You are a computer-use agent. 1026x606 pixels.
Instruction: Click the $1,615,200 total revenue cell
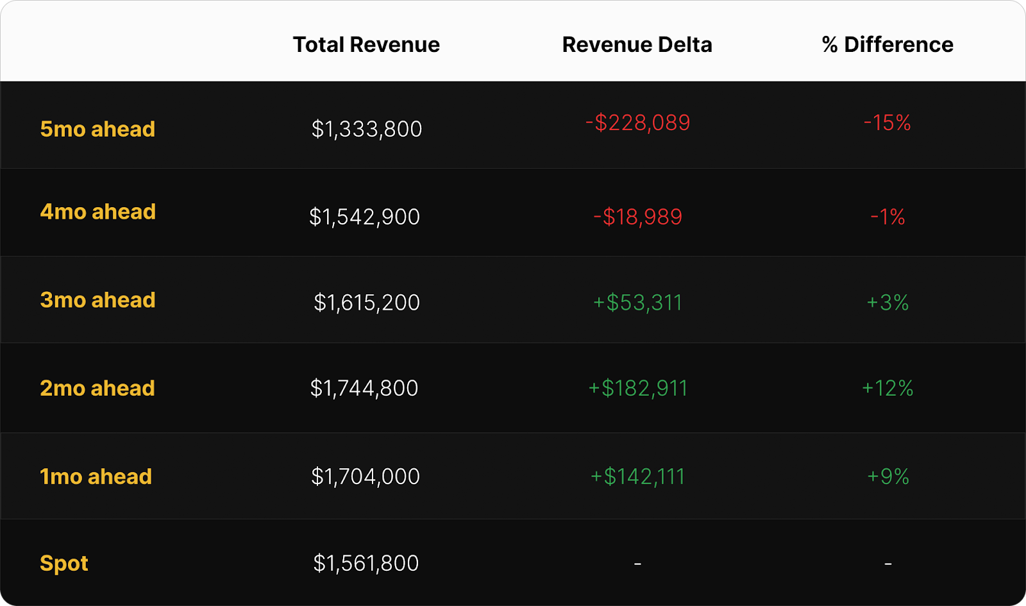pyautogui.click(x=366, y=302)
